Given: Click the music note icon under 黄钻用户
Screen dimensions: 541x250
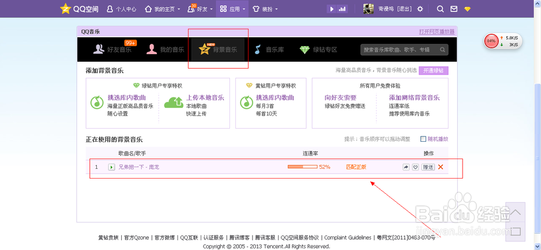Looking at the screenshot, I should click(x=247, y=102).
